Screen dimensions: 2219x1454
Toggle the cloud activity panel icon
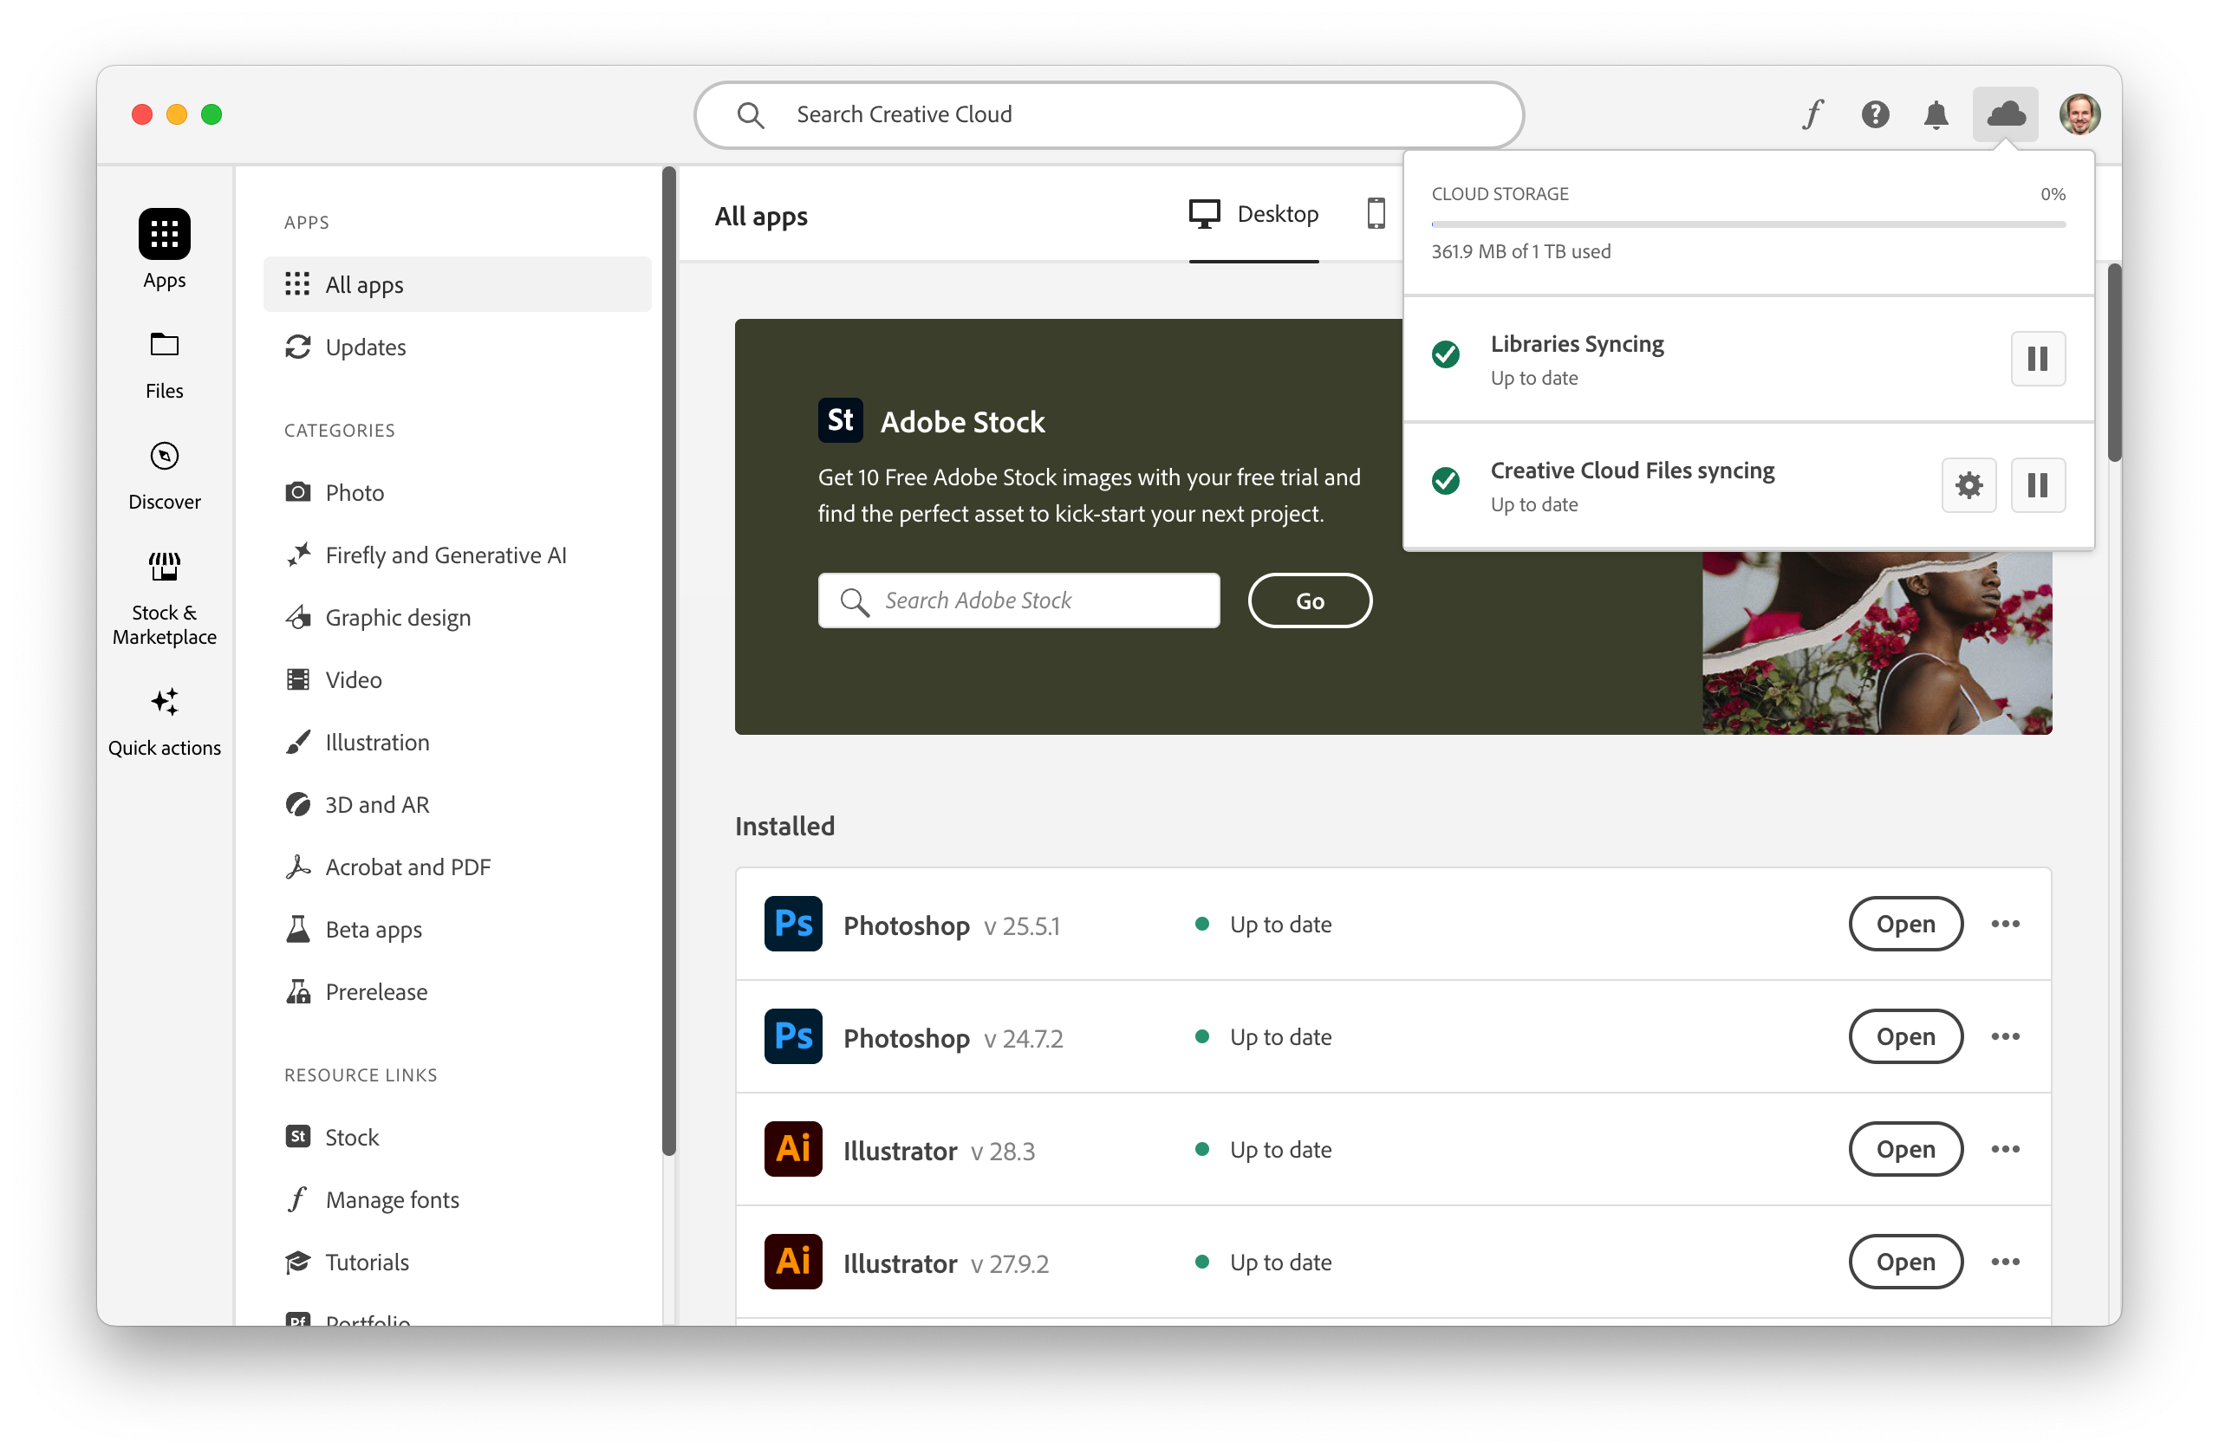click(x=2005, y=114)
